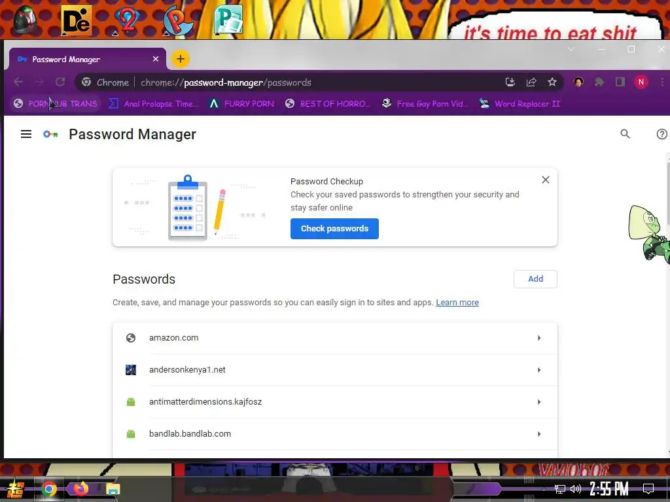Open a new tab with the plus button
The height and width of the screenshot is (502, 670).
tap(181, 59)
